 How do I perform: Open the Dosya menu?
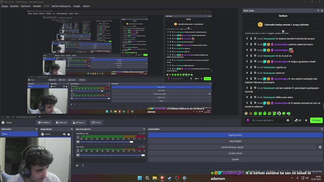point(4,6)
